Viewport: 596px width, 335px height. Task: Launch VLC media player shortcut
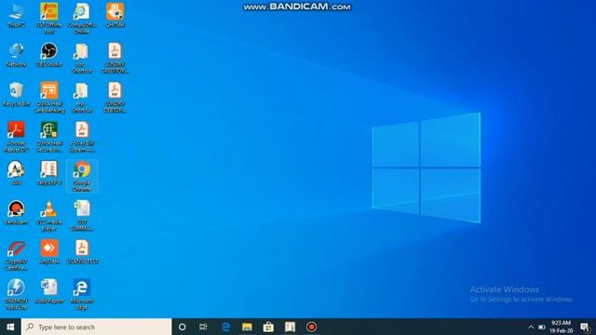(49, 216)
